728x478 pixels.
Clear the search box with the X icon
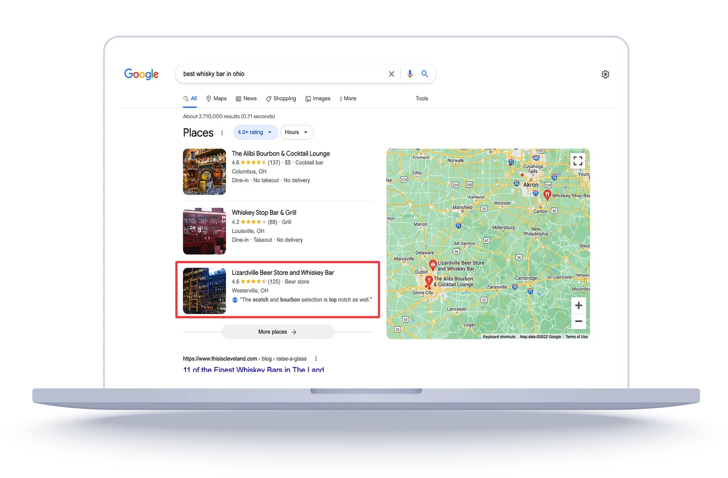[391, 74]
